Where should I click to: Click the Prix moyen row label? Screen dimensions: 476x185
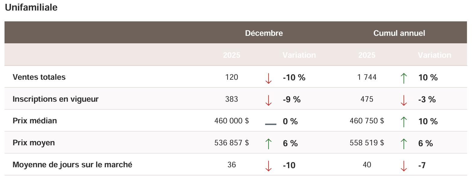coord(34,143)
